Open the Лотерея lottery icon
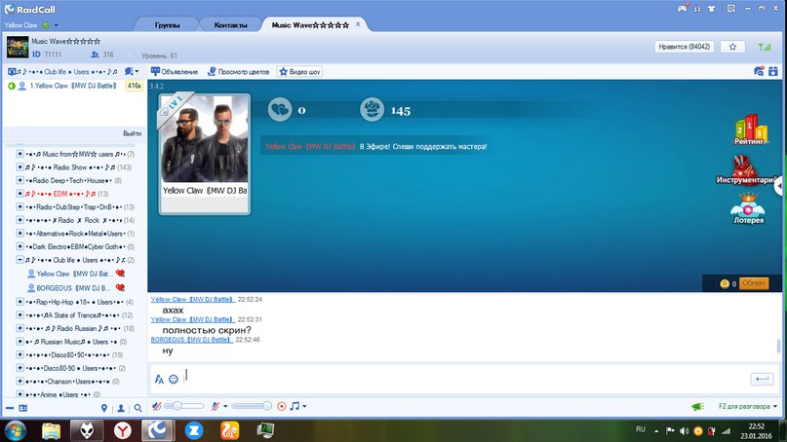 coord(748,208)
